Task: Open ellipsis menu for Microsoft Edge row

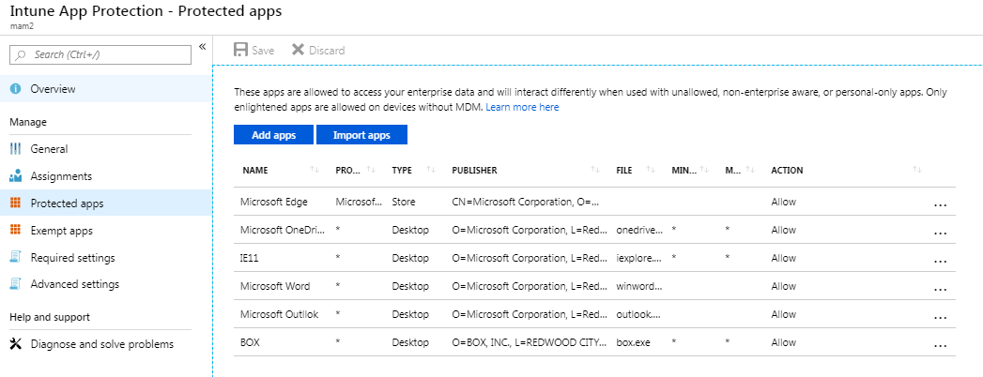Action: tap(940, 204)
